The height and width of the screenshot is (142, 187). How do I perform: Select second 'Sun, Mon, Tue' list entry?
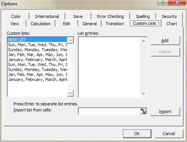[x=37, y=65]
